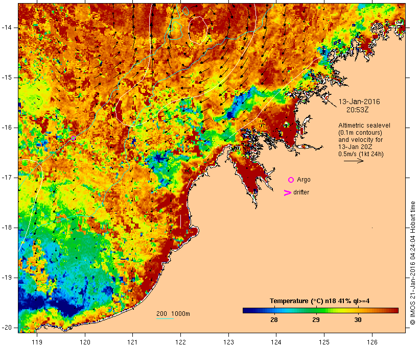Click the -18 latitude axis label
The width and height of the screenshot is (419, 347).
pyautogui.click(x=6, y=228)
